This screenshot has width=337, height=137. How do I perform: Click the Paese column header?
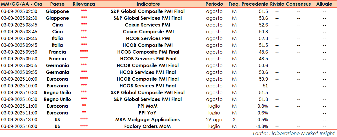pyautogui.click(x=57, y=4)
